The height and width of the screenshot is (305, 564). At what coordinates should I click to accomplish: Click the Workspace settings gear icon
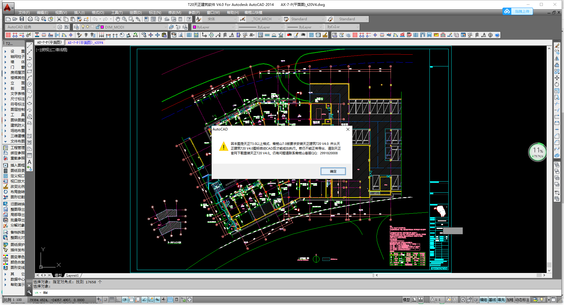pos(60,27)
